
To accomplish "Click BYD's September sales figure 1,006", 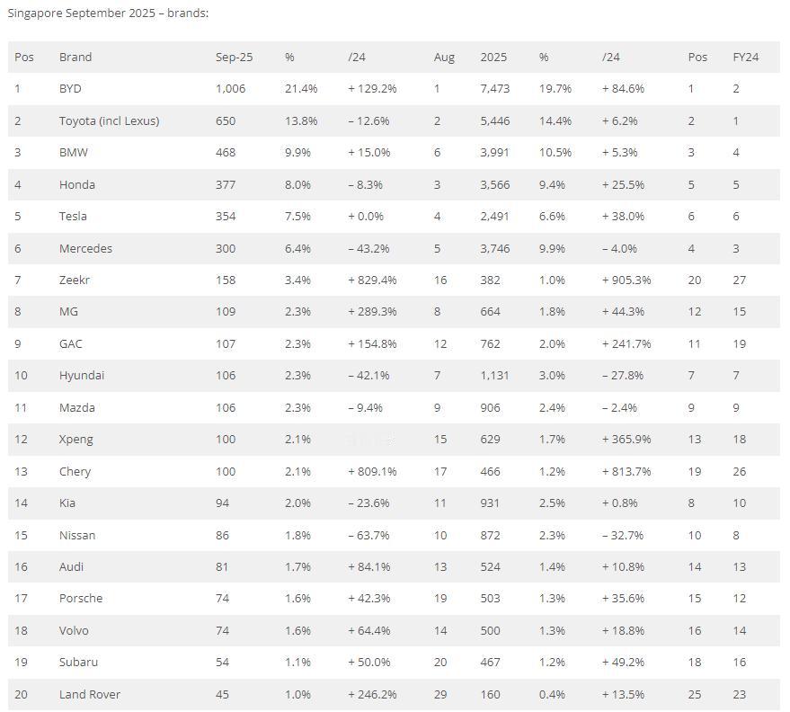I will (x=230, y=89).
